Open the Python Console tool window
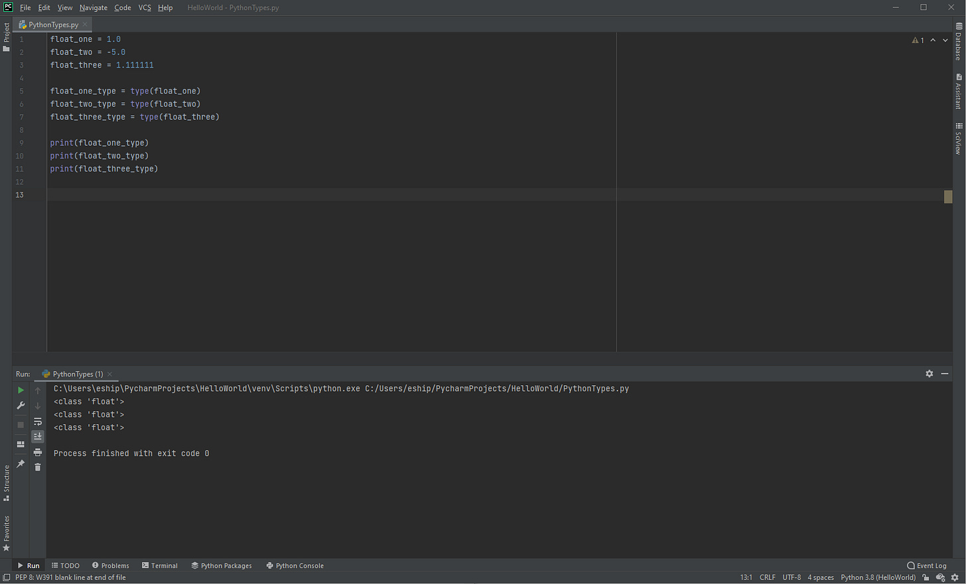 tap(295, 565)
